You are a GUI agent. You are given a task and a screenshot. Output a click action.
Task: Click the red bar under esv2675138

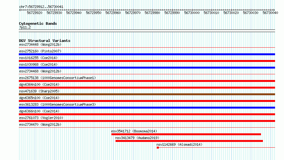(147, 81)
